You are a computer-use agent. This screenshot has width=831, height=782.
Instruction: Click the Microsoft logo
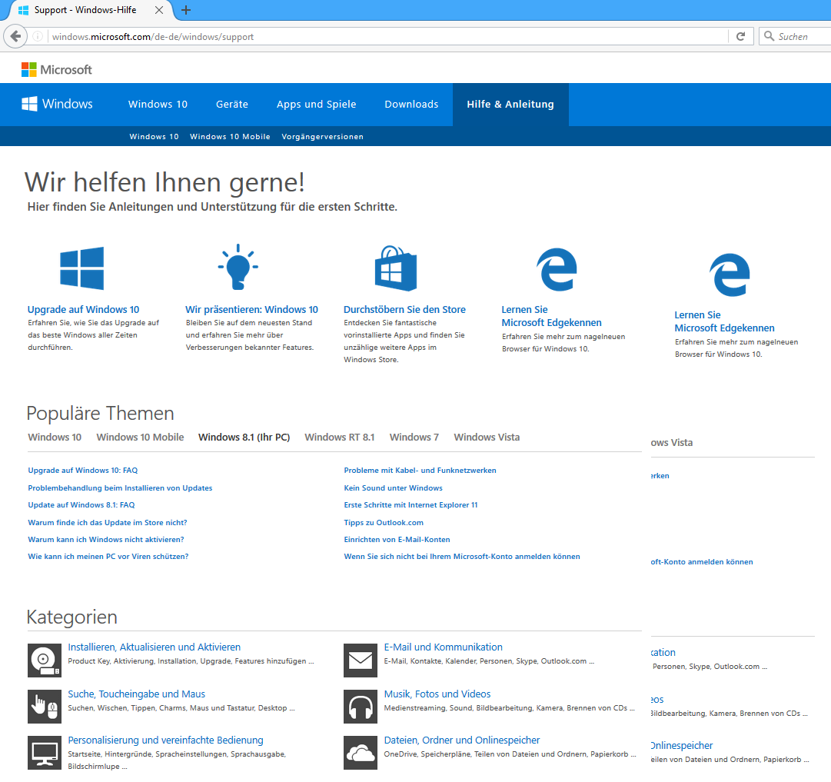[57, 69]
